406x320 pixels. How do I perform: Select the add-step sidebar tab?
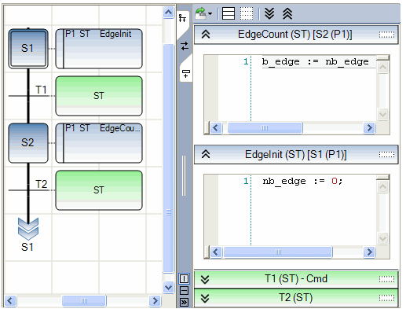(x=186, y=74)
